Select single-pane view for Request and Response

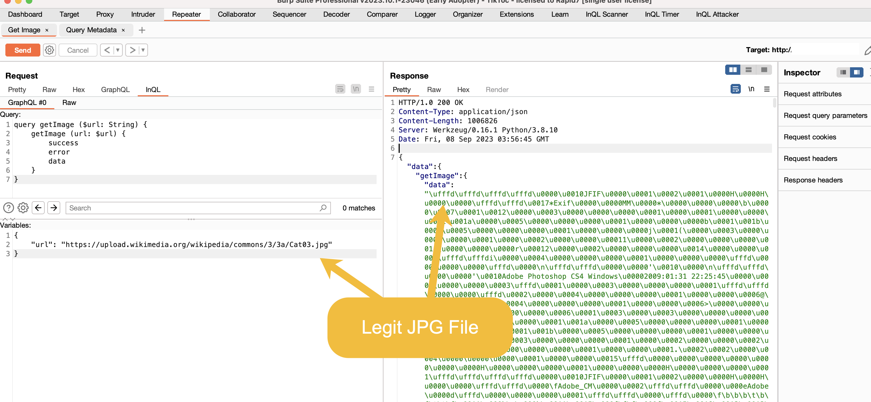(x=764, y=70)
